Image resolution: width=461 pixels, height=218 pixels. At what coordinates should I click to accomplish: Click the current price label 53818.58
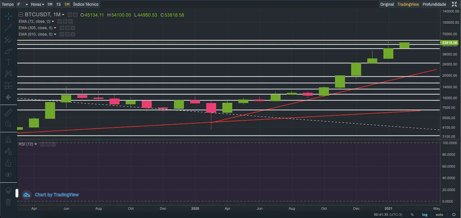[449, 42]
